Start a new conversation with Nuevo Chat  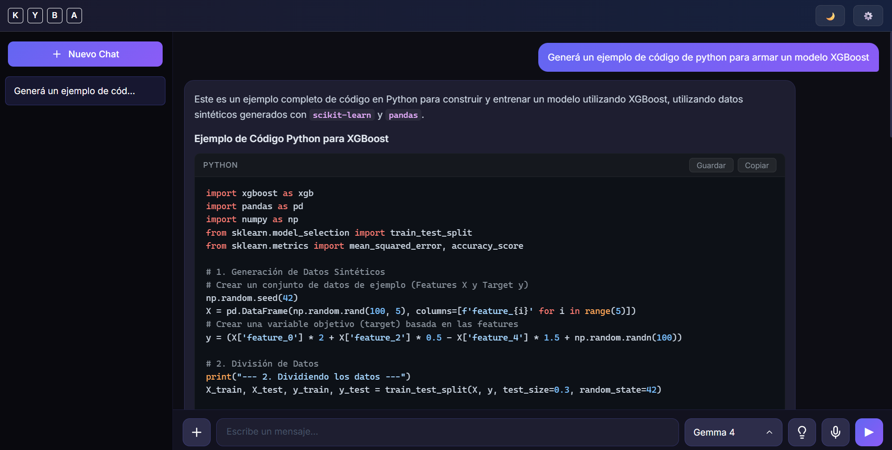pos(85,54)
